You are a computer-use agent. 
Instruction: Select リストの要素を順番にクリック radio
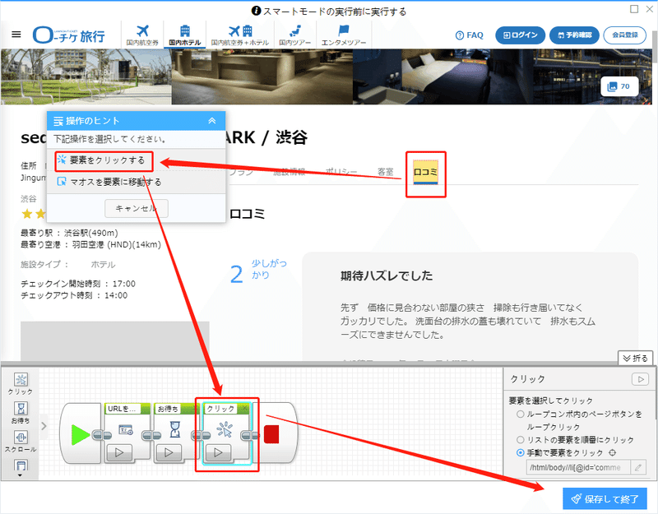(x=521, y=440)
